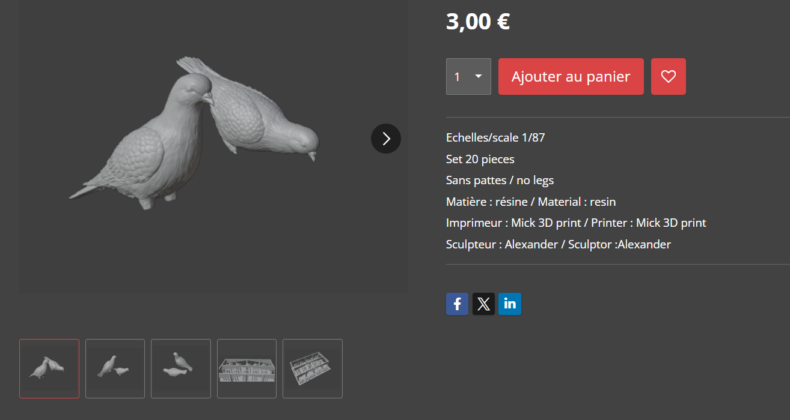Show next product image with arrow
The image size is (790, 420).
point(386,139)
